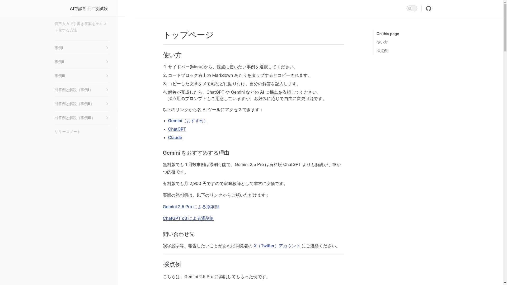Open the Gemini（おすすめ）link
Screen dimensions: 507x285
pyautogui.click(x=188, y=121)
